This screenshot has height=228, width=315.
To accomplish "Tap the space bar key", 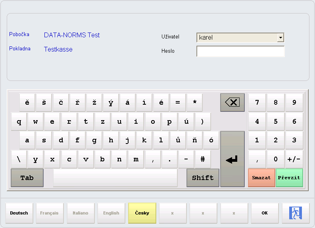I will 115,178.
